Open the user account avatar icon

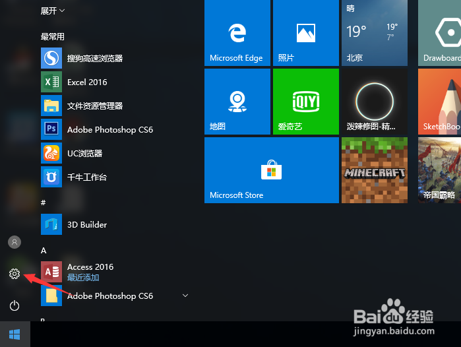pyautogui.click(x=15, y=242)
